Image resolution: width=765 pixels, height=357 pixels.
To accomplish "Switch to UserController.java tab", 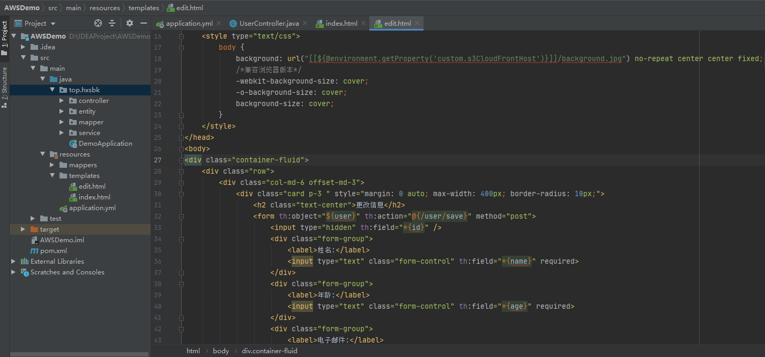I will click(x=269, y=23).
